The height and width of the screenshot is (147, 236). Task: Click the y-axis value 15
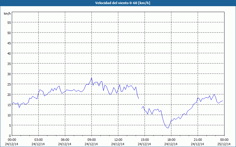coord(9,105)
